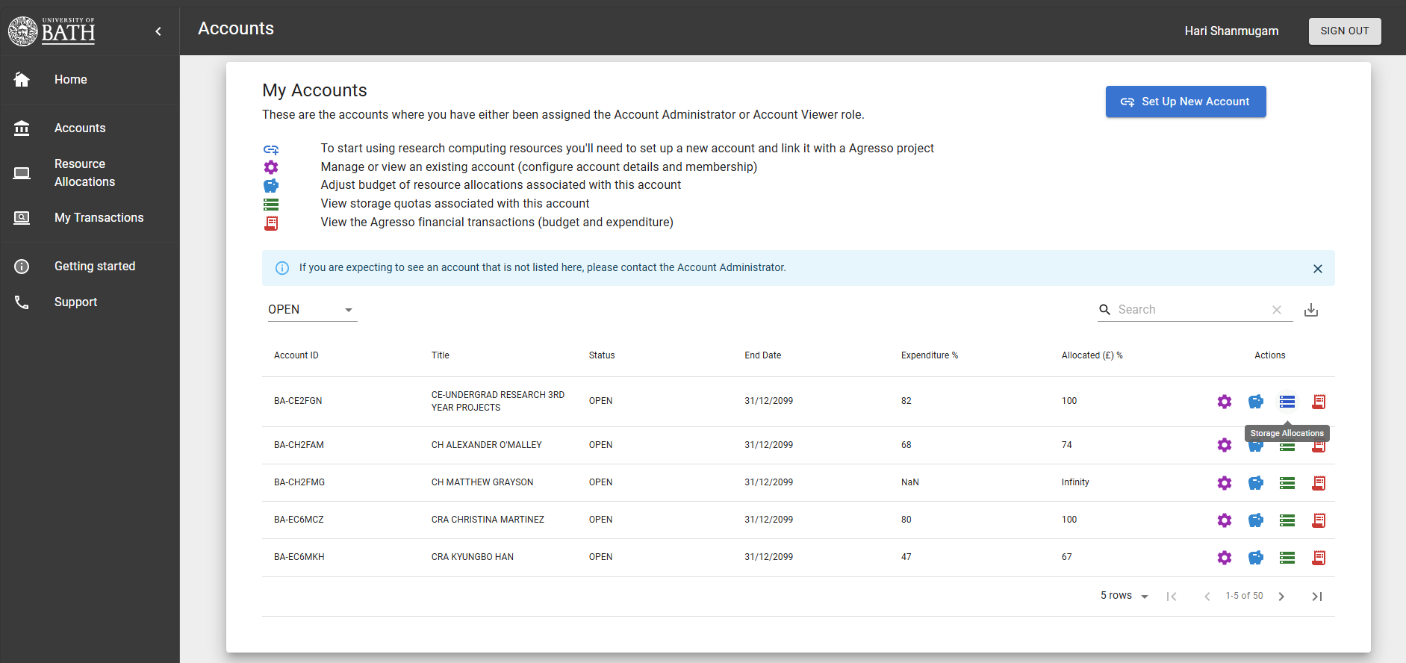1406x663 pixels.
Task: Sort by Allocated (£) % column header
Action: click(1092, 355)
